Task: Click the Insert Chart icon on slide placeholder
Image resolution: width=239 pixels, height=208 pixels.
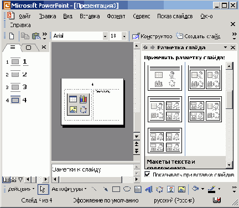Action: point(83,99)
